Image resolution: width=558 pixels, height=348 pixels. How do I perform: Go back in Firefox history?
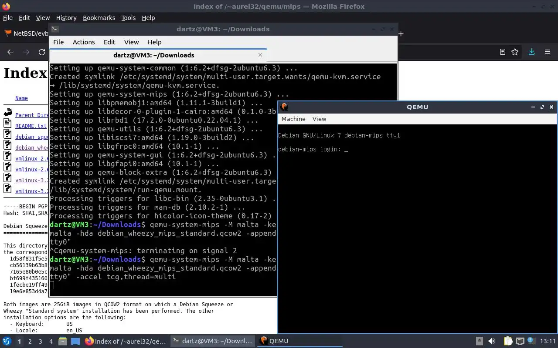[10, 52]
